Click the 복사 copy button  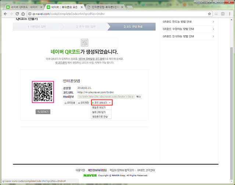point(138,97)
